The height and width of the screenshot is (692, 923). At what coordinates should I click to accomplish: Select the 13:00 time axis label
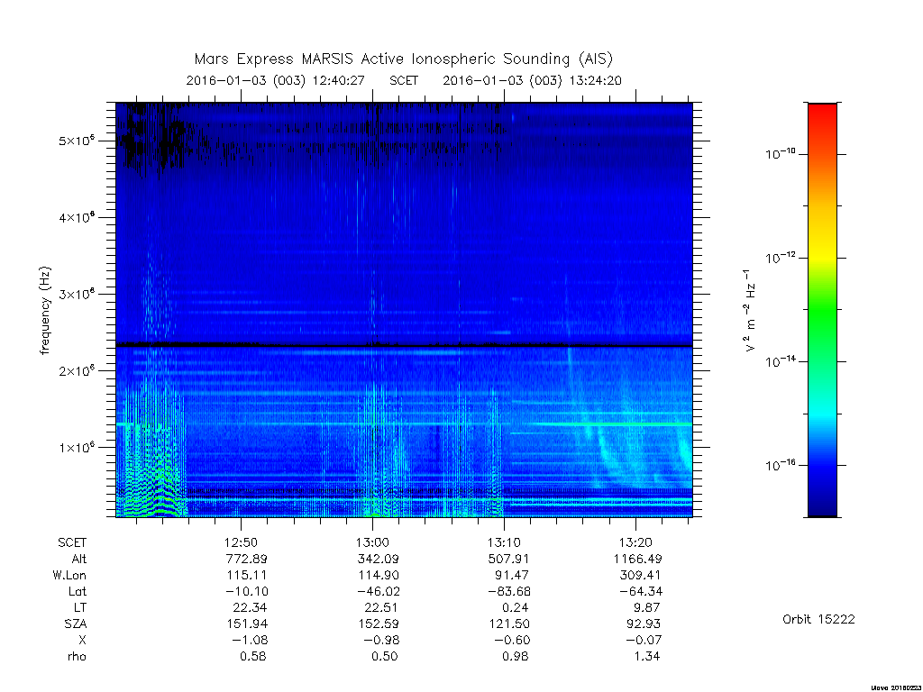coord(372,542)
